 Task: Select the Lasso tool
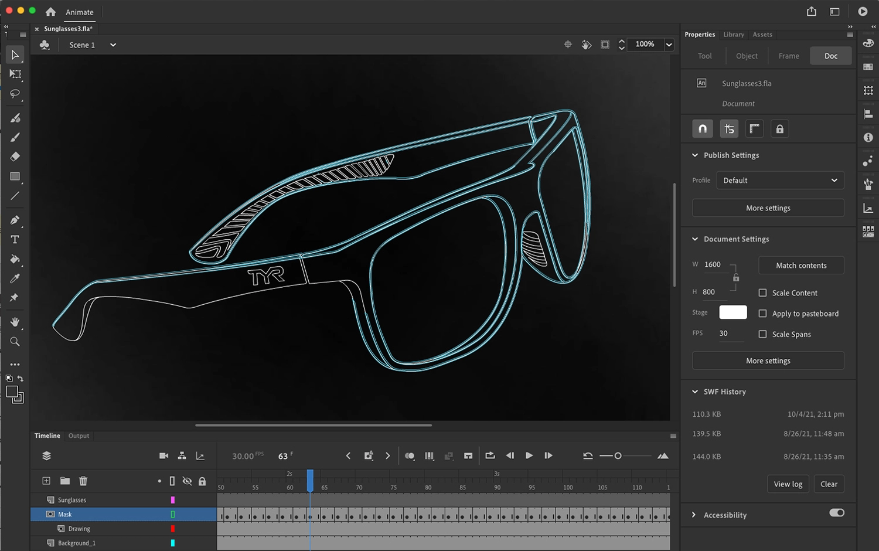[15, 94]
